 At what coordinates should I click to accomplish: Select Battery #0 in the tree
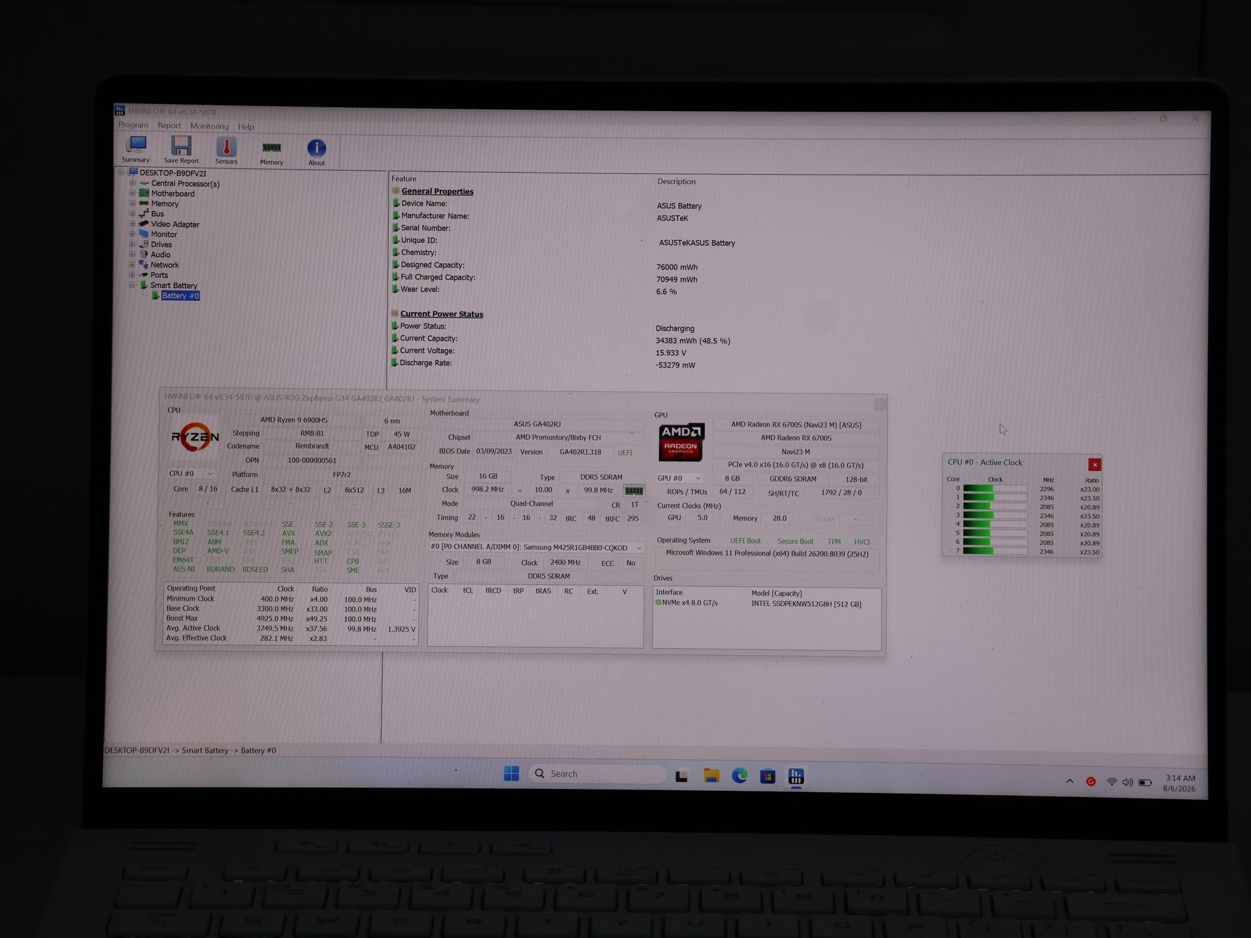pyautogui.click(x=180, y=296)
